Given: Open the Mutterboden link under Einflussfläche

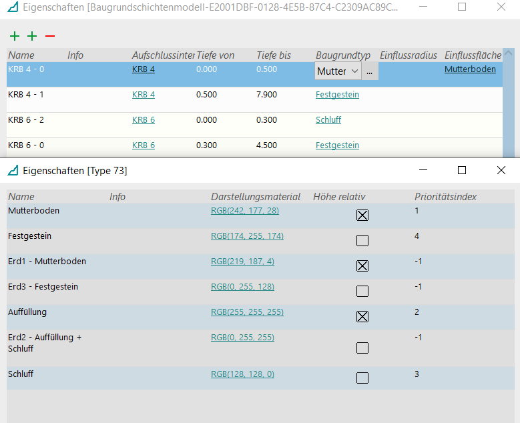Looking at the screenshot, I should 470,69.
